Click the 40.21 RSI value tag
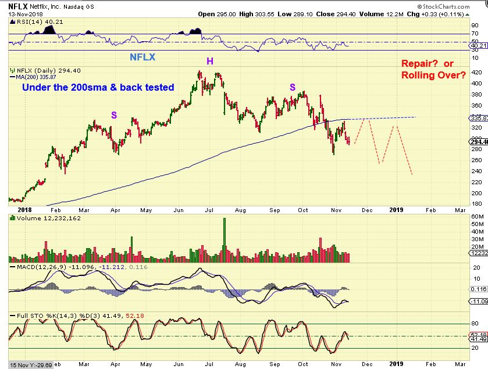 click(479, 46)
